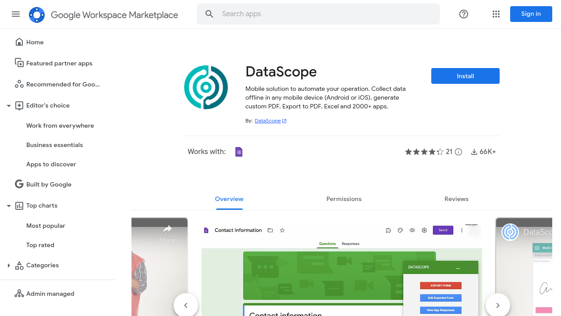561x316 pixels.
Task: Collapse the Top charts section
Action: point(9,206)
